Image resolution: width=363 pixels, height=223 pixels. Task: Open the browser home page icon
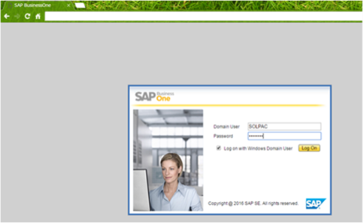click(38, 16)
